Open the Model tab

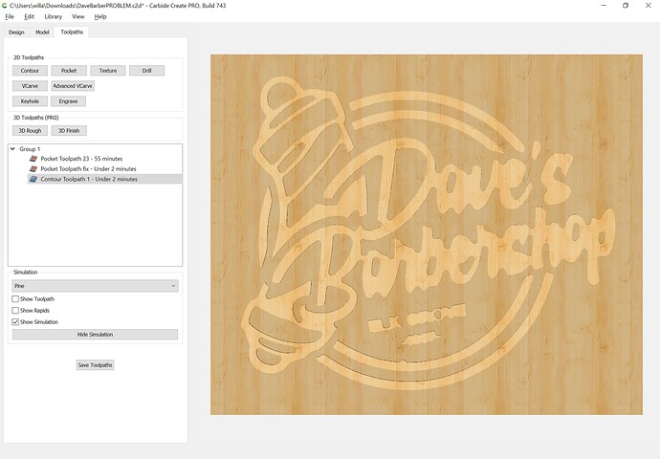[42, 33]
